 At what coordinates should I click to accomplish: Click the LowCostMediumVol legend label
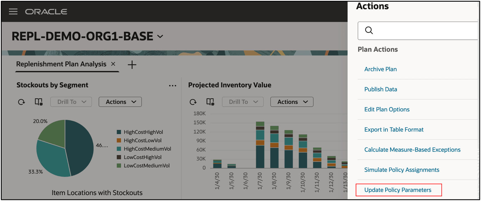[147, 165]
